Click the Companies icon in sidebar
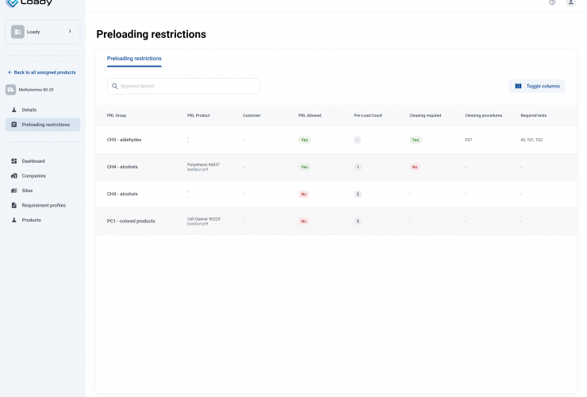Viewport: 587px width, 397px height. pyautogui.click(x=14, y=175)
